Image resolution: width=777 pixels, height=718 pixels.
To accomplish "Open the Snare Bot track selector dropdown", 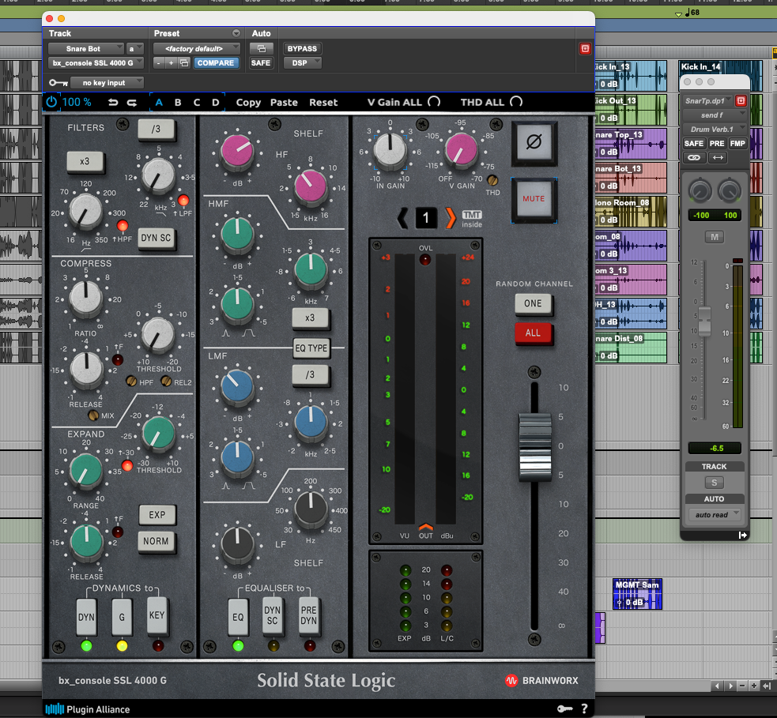I will [85, 48].
